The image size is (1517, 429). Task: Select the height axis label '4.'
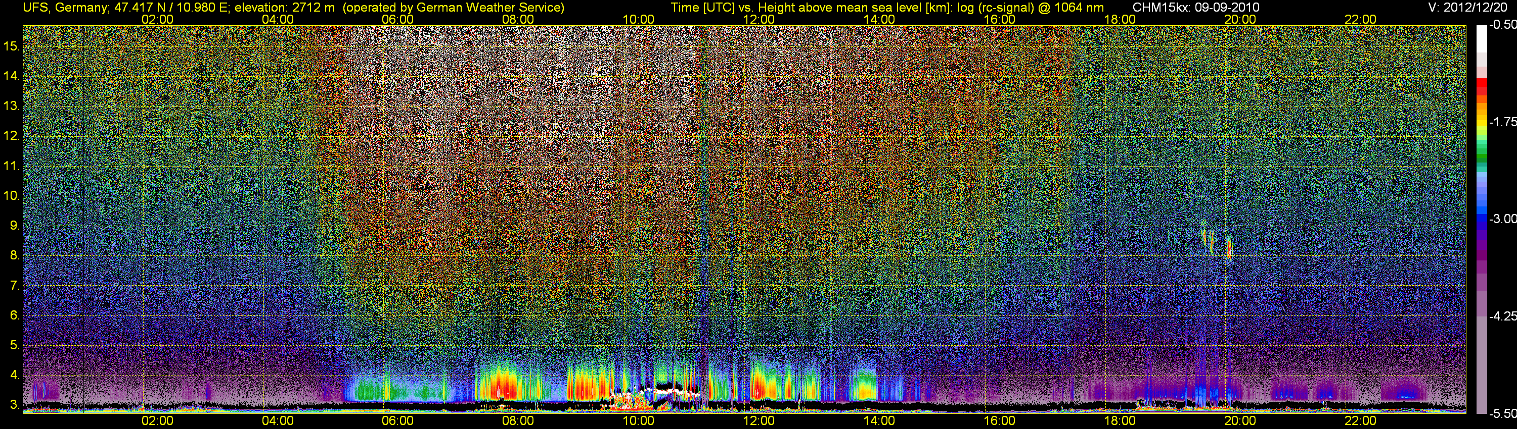(x=15, y=375)
